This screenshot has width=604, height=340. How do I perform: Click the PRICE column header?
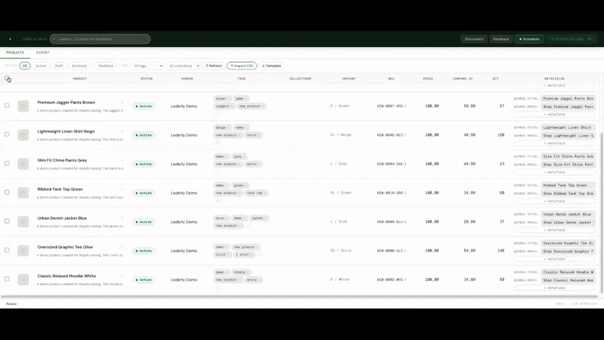pyautogui.click(x=428, y=79)
